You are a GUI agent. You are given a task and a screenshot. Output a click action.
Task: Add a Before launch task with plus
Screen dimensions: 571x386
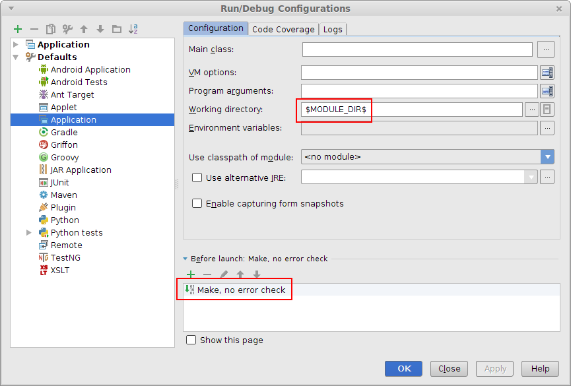tap(191, 274)
